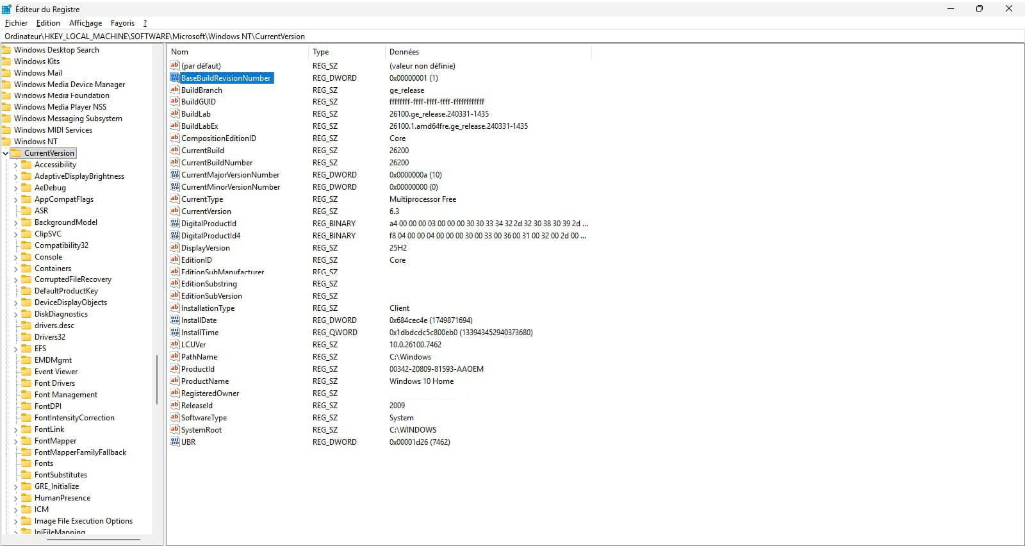
Task: Click the ProductName string value icon
Action: pos(174,381)
